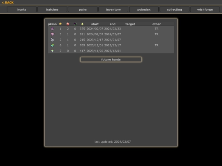Click the target column header

pos(130,24)
